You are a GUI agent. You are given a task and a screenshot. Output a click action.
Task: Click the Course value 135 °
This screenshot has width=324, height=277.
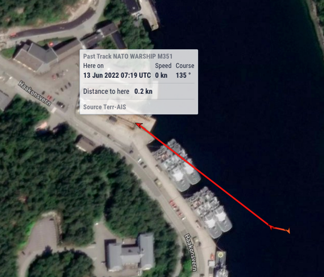pyautogui.click(x=183, y=75)
